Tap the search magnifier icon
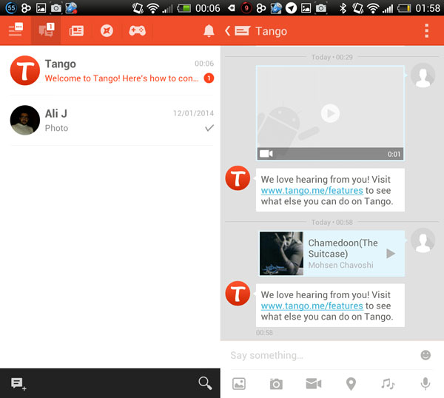The width and height of the screenshot is (444, 398). click(205, 382)
